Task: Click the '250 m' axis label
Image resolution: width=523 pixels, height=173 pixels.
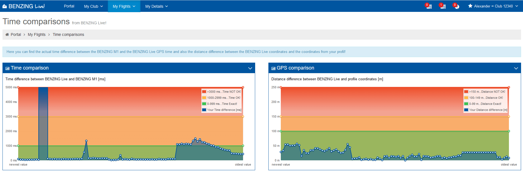Action: click(x=275, y=87)
